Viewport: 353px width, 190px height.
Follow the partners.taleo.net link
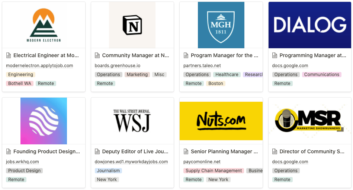(202, 66)
